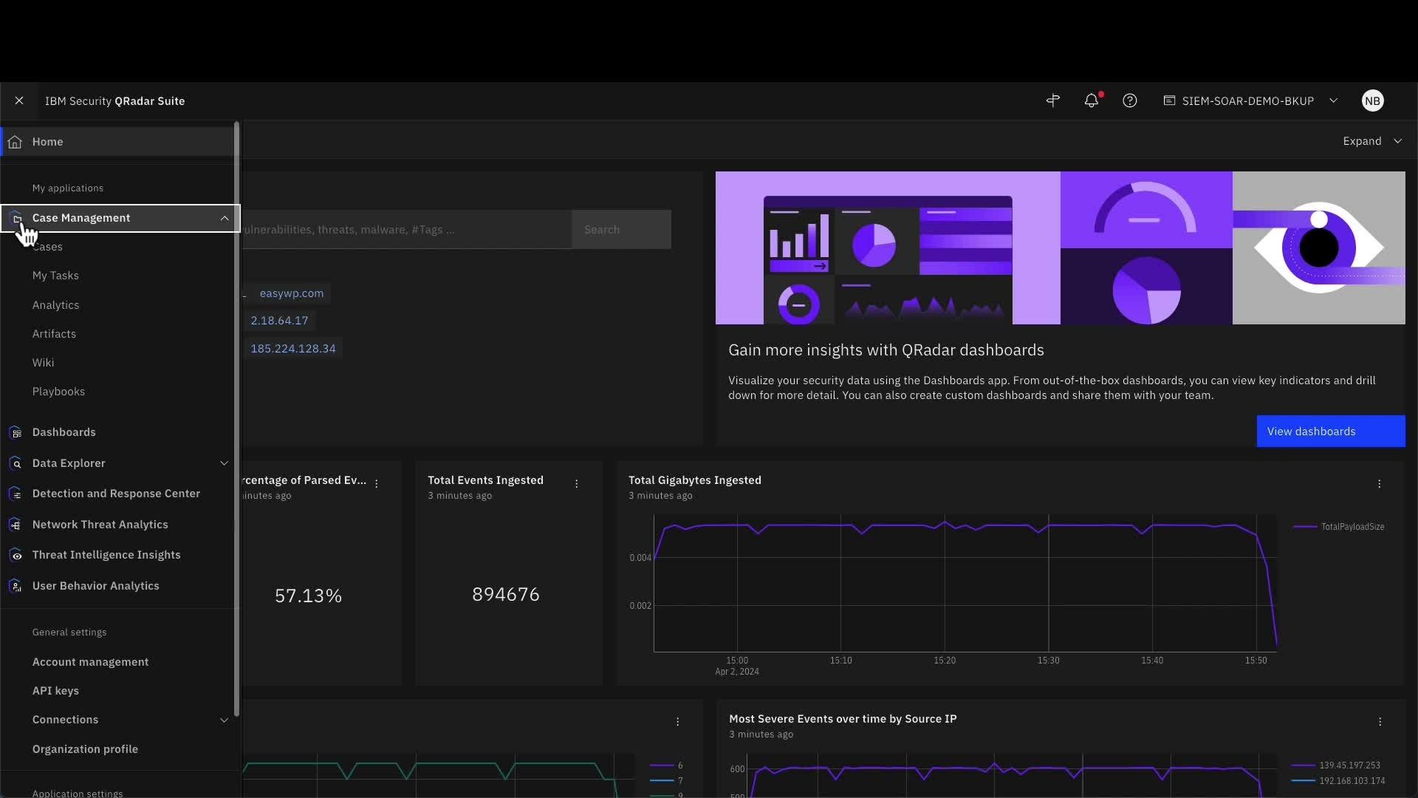Open the 185.224.128.34 IP link

click(293, 349)
